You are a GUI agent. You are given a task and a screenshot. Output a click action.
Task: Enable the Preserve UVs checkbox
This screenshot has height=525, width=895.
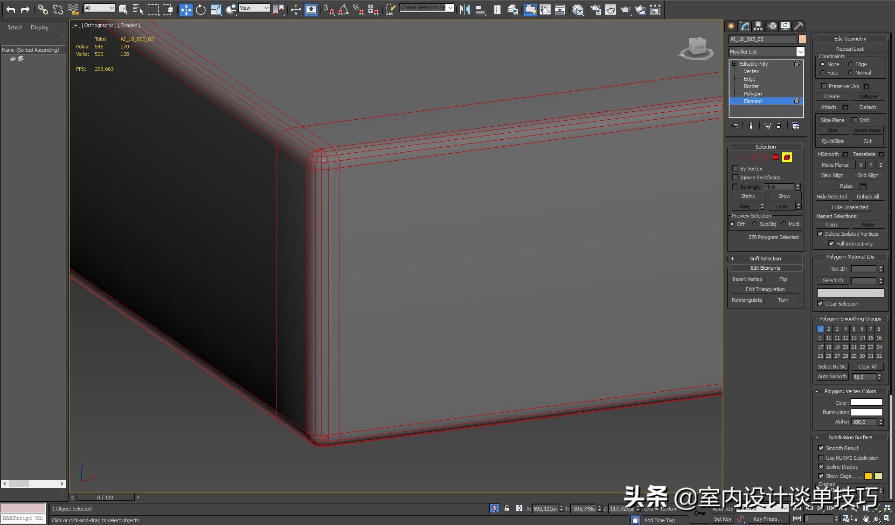pos(824,86)
